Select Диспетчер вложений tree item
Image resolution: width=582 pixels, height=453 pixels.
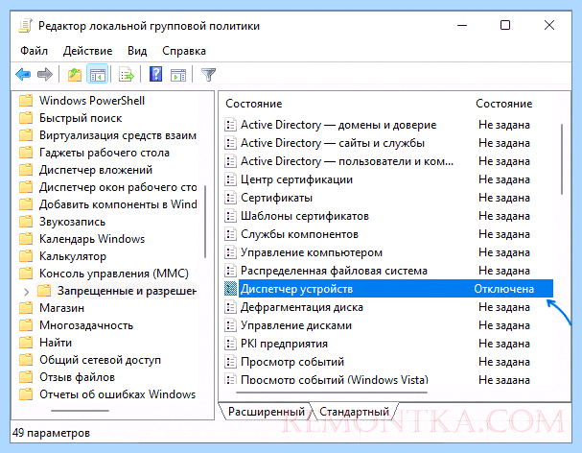point(96,170)
